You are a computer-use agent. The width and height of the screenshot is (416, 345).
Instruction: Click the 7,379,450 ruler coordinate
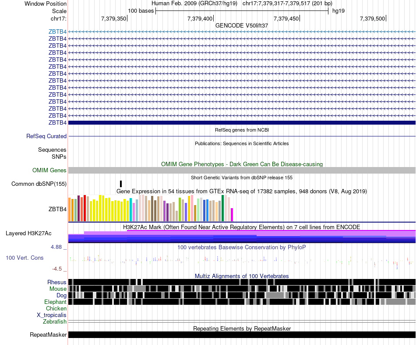[286, 18]
